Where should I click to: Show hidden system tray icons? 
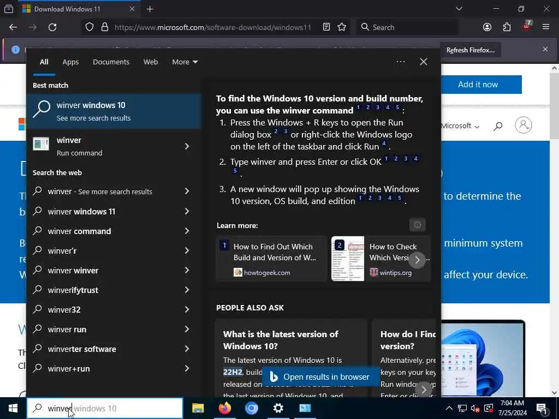[449, 408]
